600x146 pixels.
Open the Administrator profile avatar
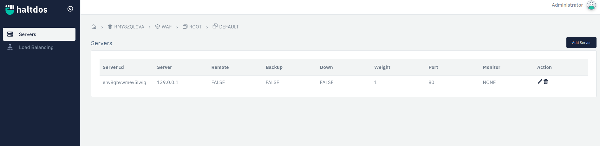[591, 5]
